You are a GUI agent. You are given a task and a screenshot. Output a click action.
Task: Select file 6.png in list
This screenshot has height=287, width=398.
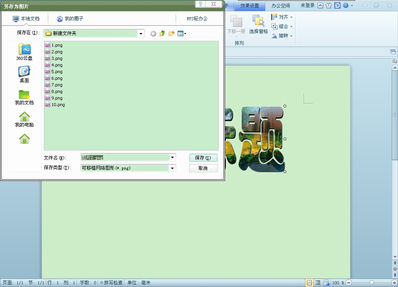click(x=54, y=78)
